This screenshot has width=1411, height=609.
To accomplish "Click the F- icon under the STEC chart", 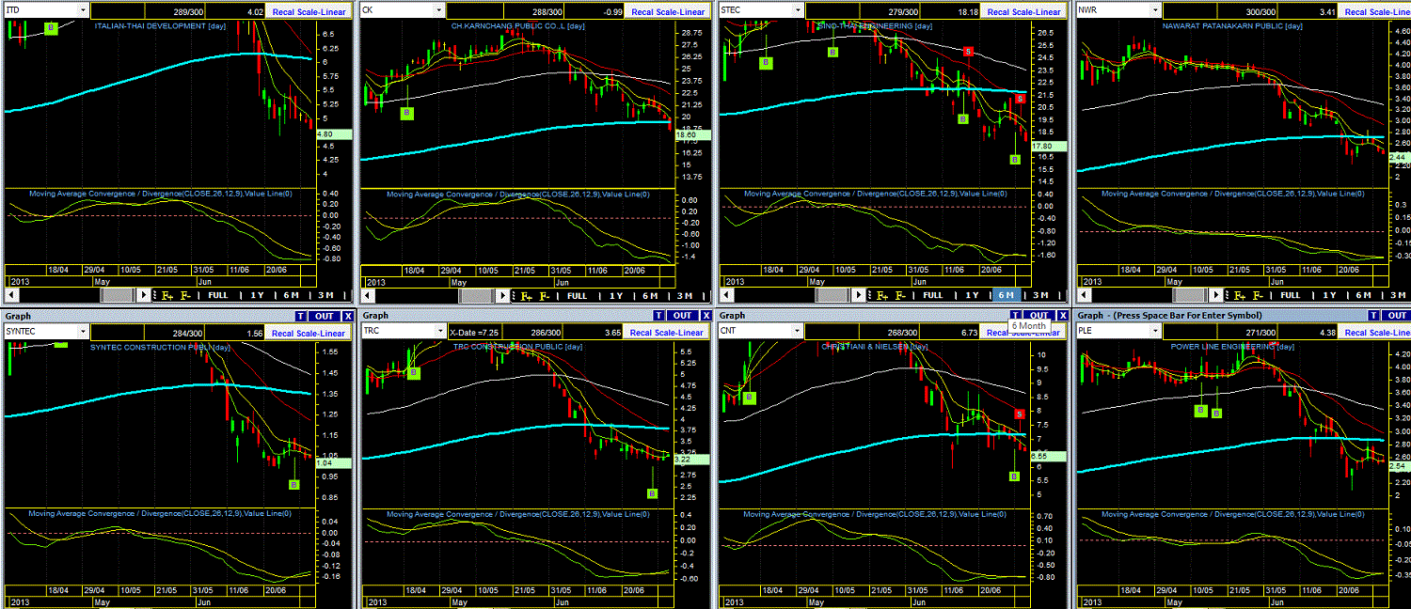I will pyautogui.click(x=900, y=295).
